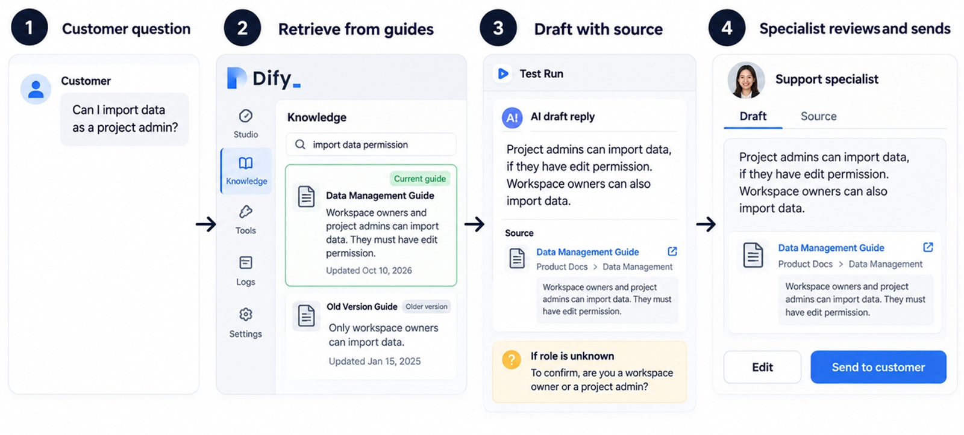964x435 pixels.
Task: Click Send to customer
Action: [x=878, y=367]
